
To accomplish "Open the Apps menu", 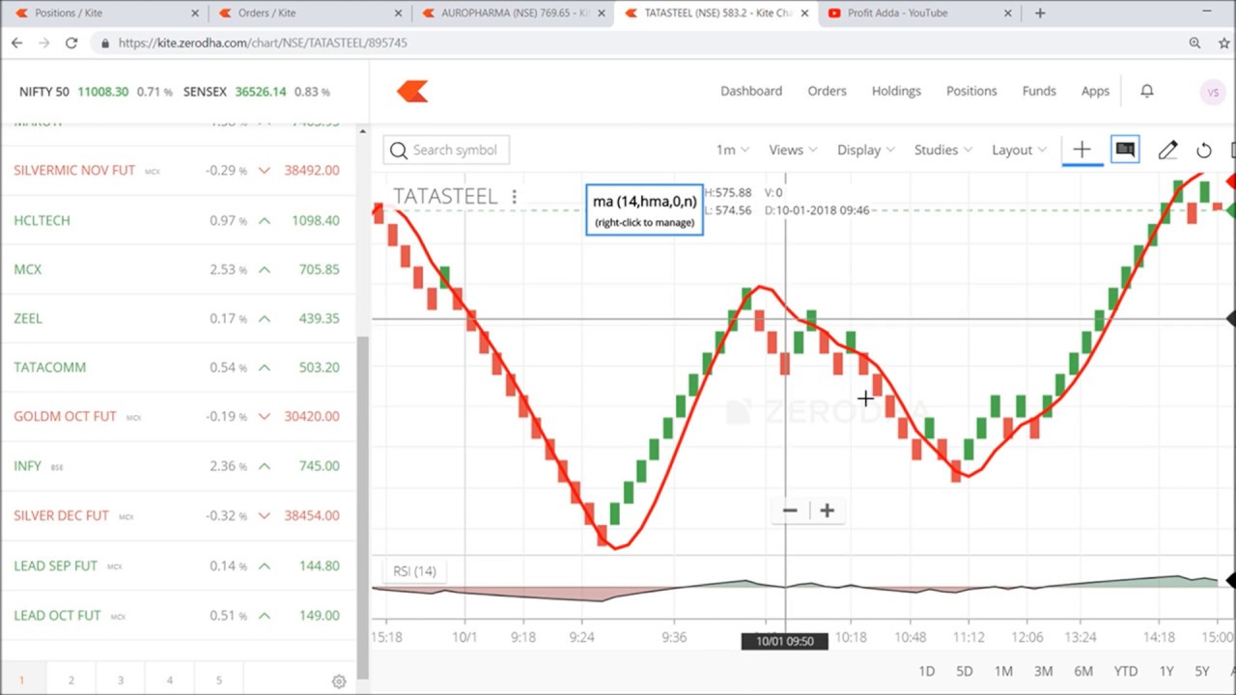I will click(1095, 91).
